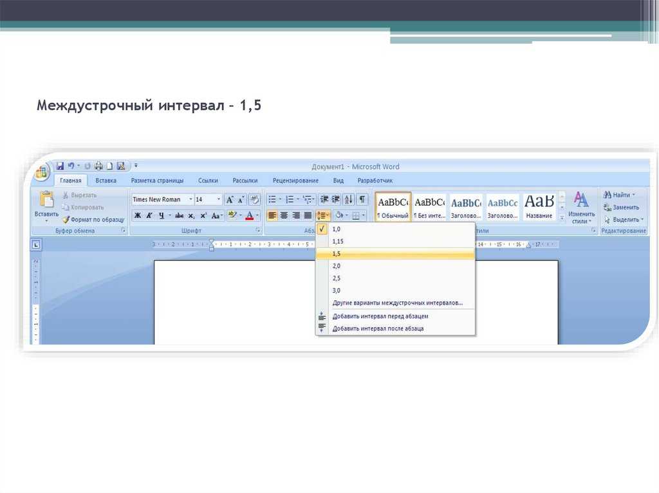Open the Customize Quick Access Toolbar arrow

[x=136, y=166]
